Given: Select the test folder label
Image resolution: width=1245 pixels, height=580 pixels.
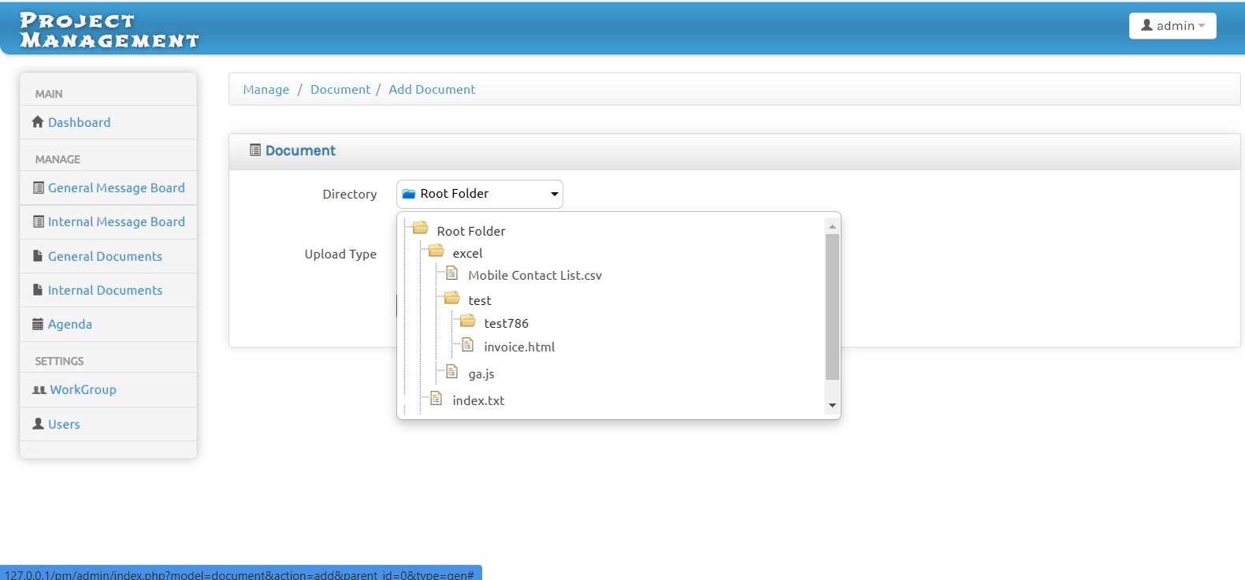Looking at the screenshot, I should pos(480,300).
